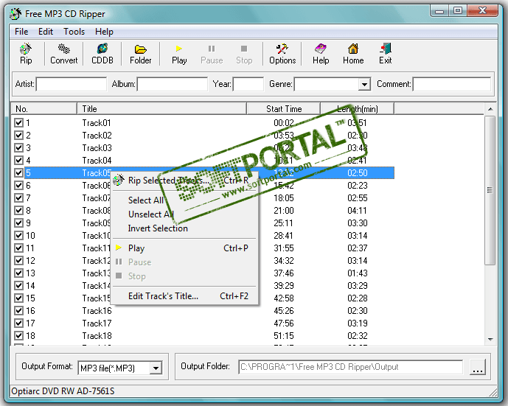Screen dimensions: 508x406
Task: Open the Output Format dropdown
Action: point(156,368)
